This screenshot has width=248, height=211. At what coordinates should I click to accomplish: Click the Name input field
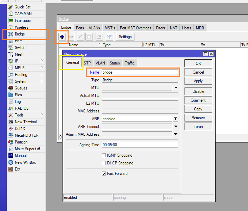[140, 72]
